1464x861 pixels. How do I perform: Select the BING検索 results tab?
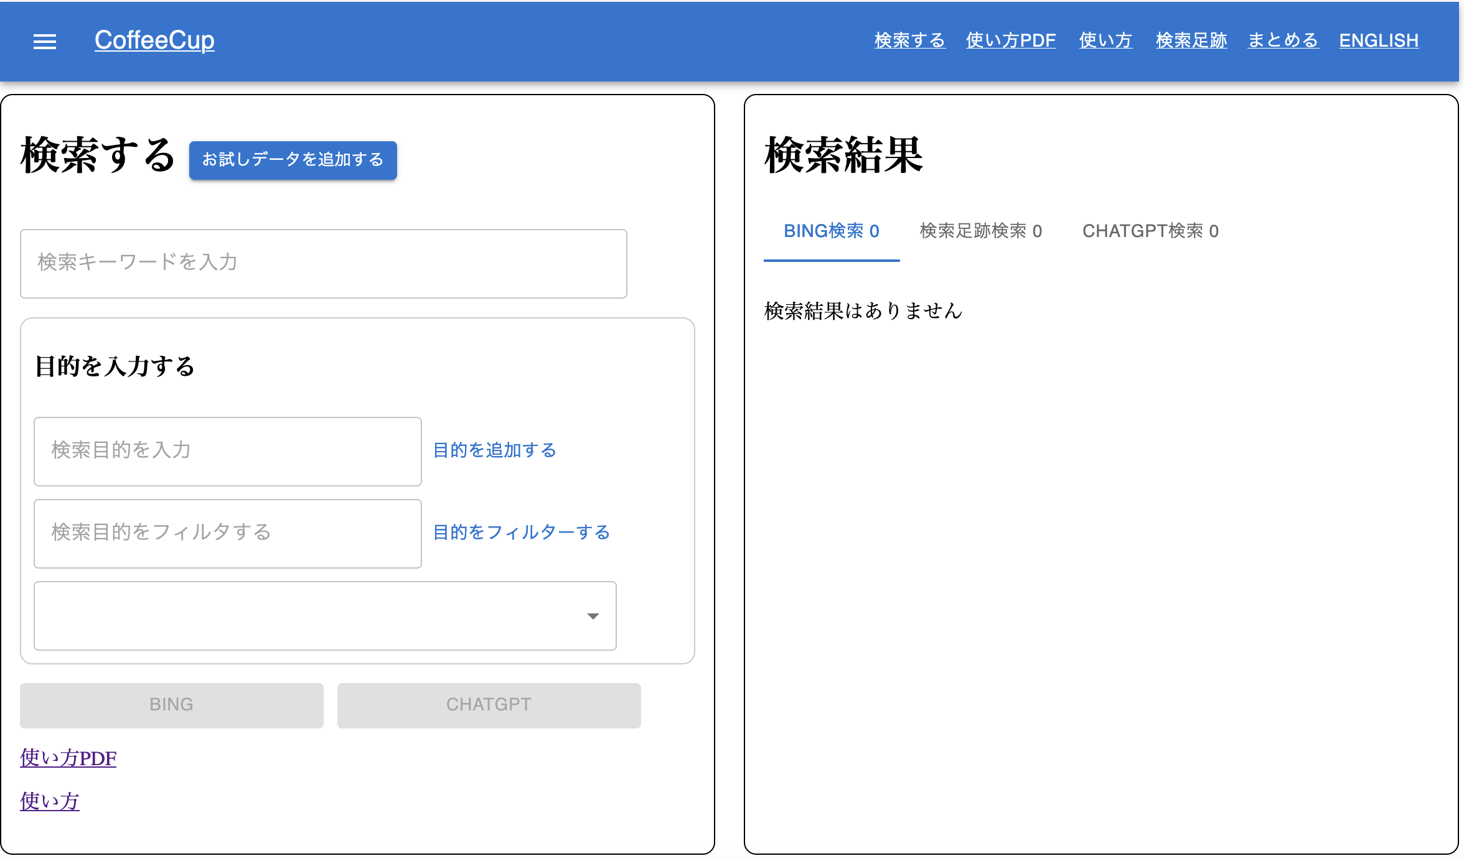click(830, 231)
